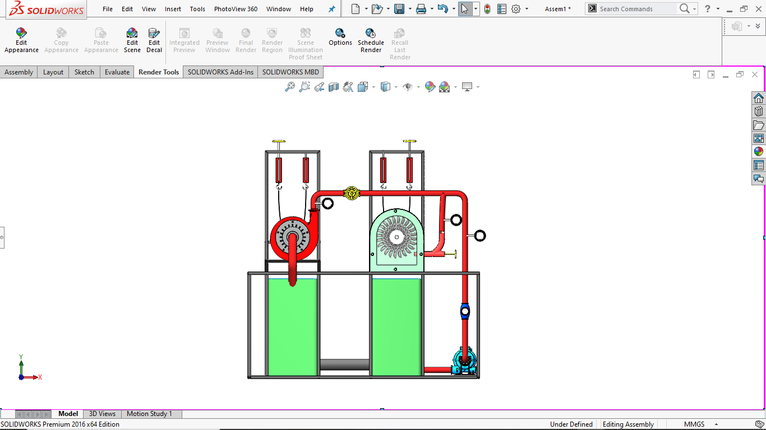
Task: Toggle the Section View tool
Action: [334, 87]
